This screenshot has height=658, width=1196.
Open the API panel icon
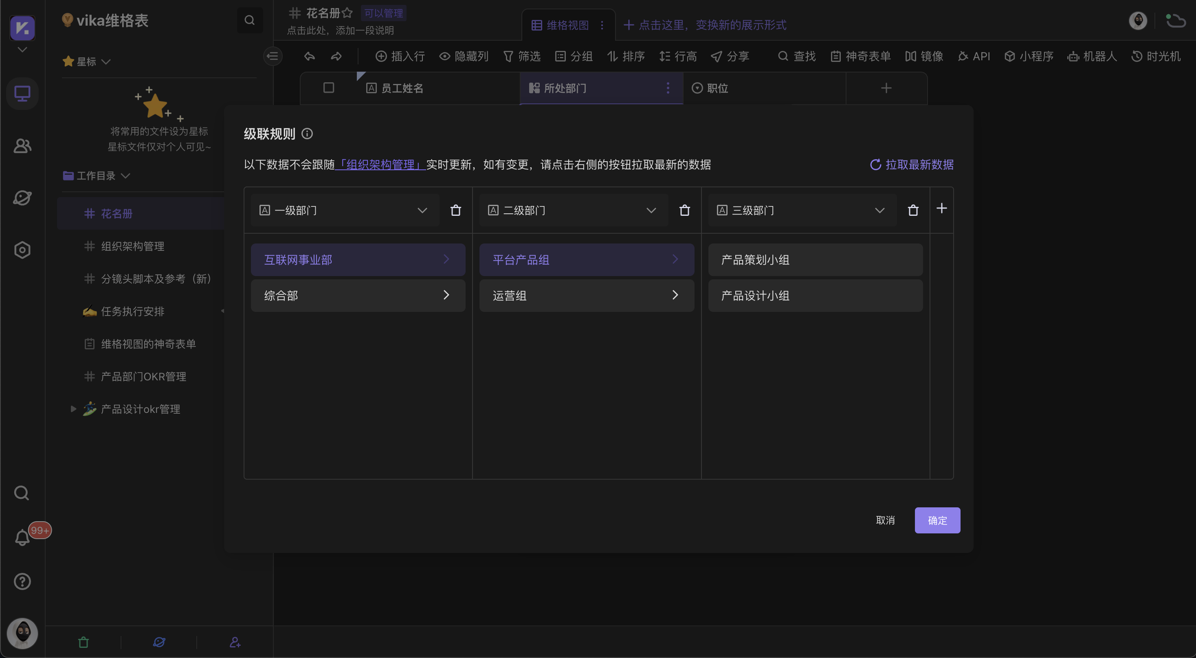974,56
